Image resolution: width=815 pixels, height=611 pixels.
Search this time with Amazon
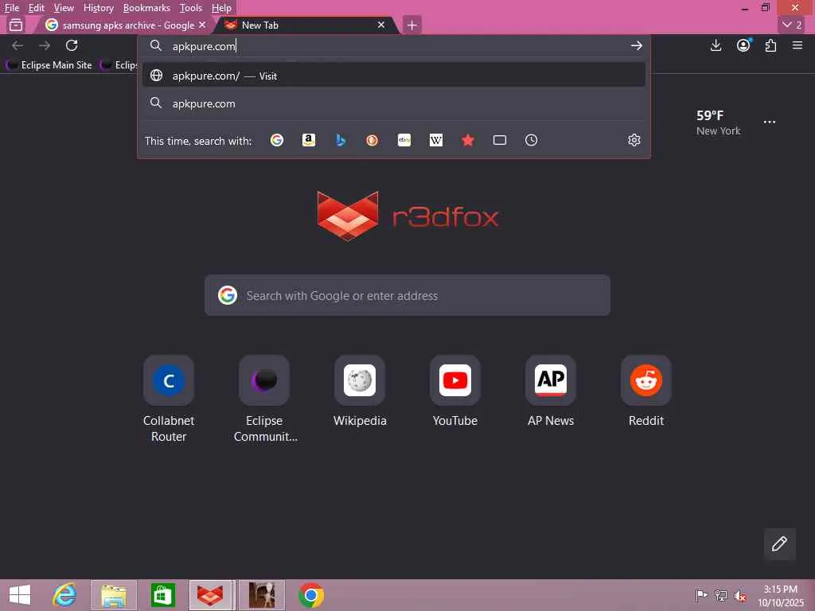click(x=309, y=140)
